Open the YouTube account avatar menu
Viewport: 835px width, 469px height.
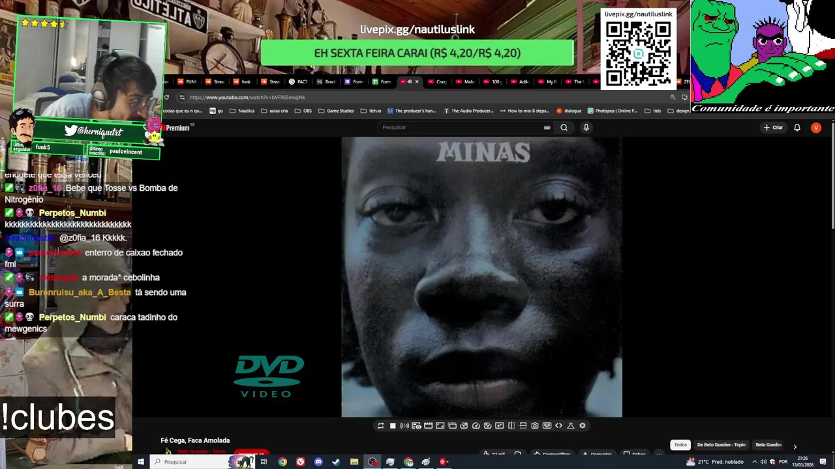coord(815,128)
